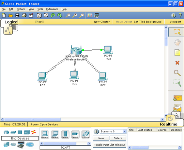
Task: Click the yellow question mark Help icon
Action: [x=180, y=15]
